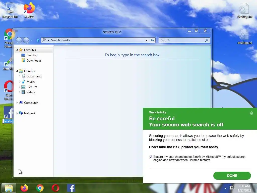Click the search-ms window title icon
The height and width of the screenshot is (193, 257).
pos(16,31)
